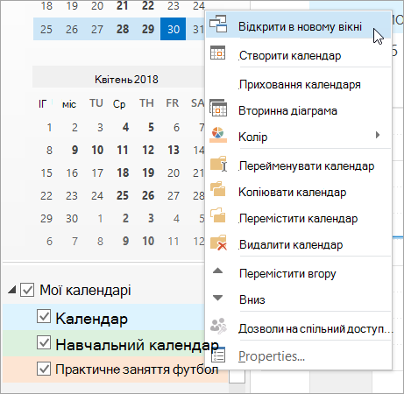The height and width of the screenshot is (394, 404).
Task: Select April 29 in mini calendar
Action: tap(46, 218)
